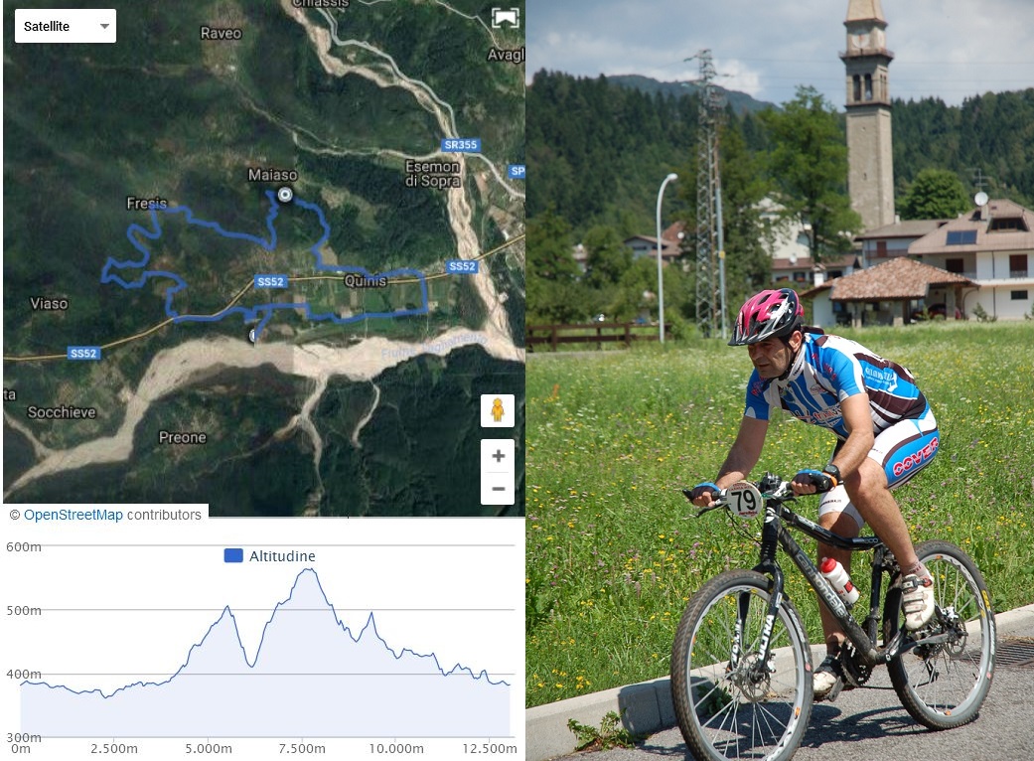Click the Socchieve place label

pyautogui.click(x=62, y=412)
